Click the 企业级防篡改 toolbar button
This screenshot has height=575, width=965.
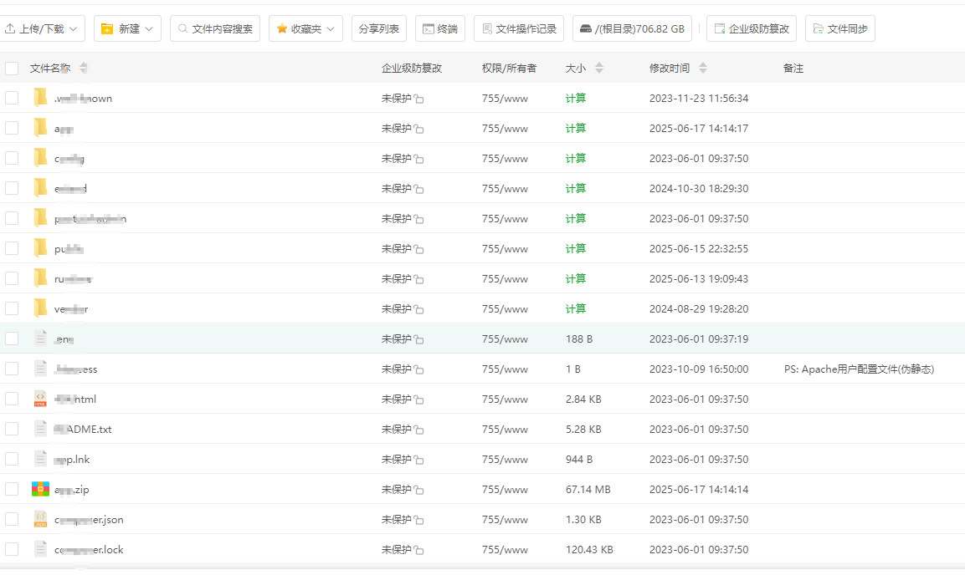[x=751, y=28]
